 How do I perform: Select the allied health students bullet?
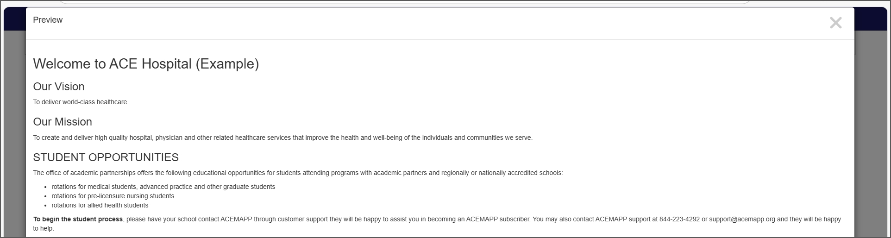(100, 205)
